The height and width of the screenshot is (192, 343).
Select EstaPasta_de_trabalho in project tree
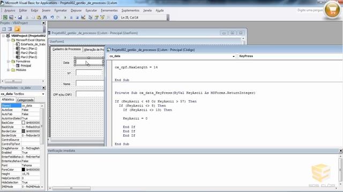[33, 44]
